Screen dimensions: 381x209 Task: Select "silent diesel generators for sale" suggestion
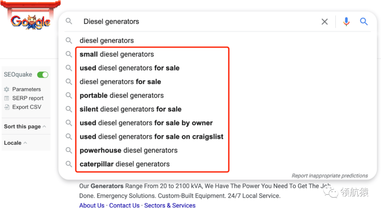pos(131,109)
